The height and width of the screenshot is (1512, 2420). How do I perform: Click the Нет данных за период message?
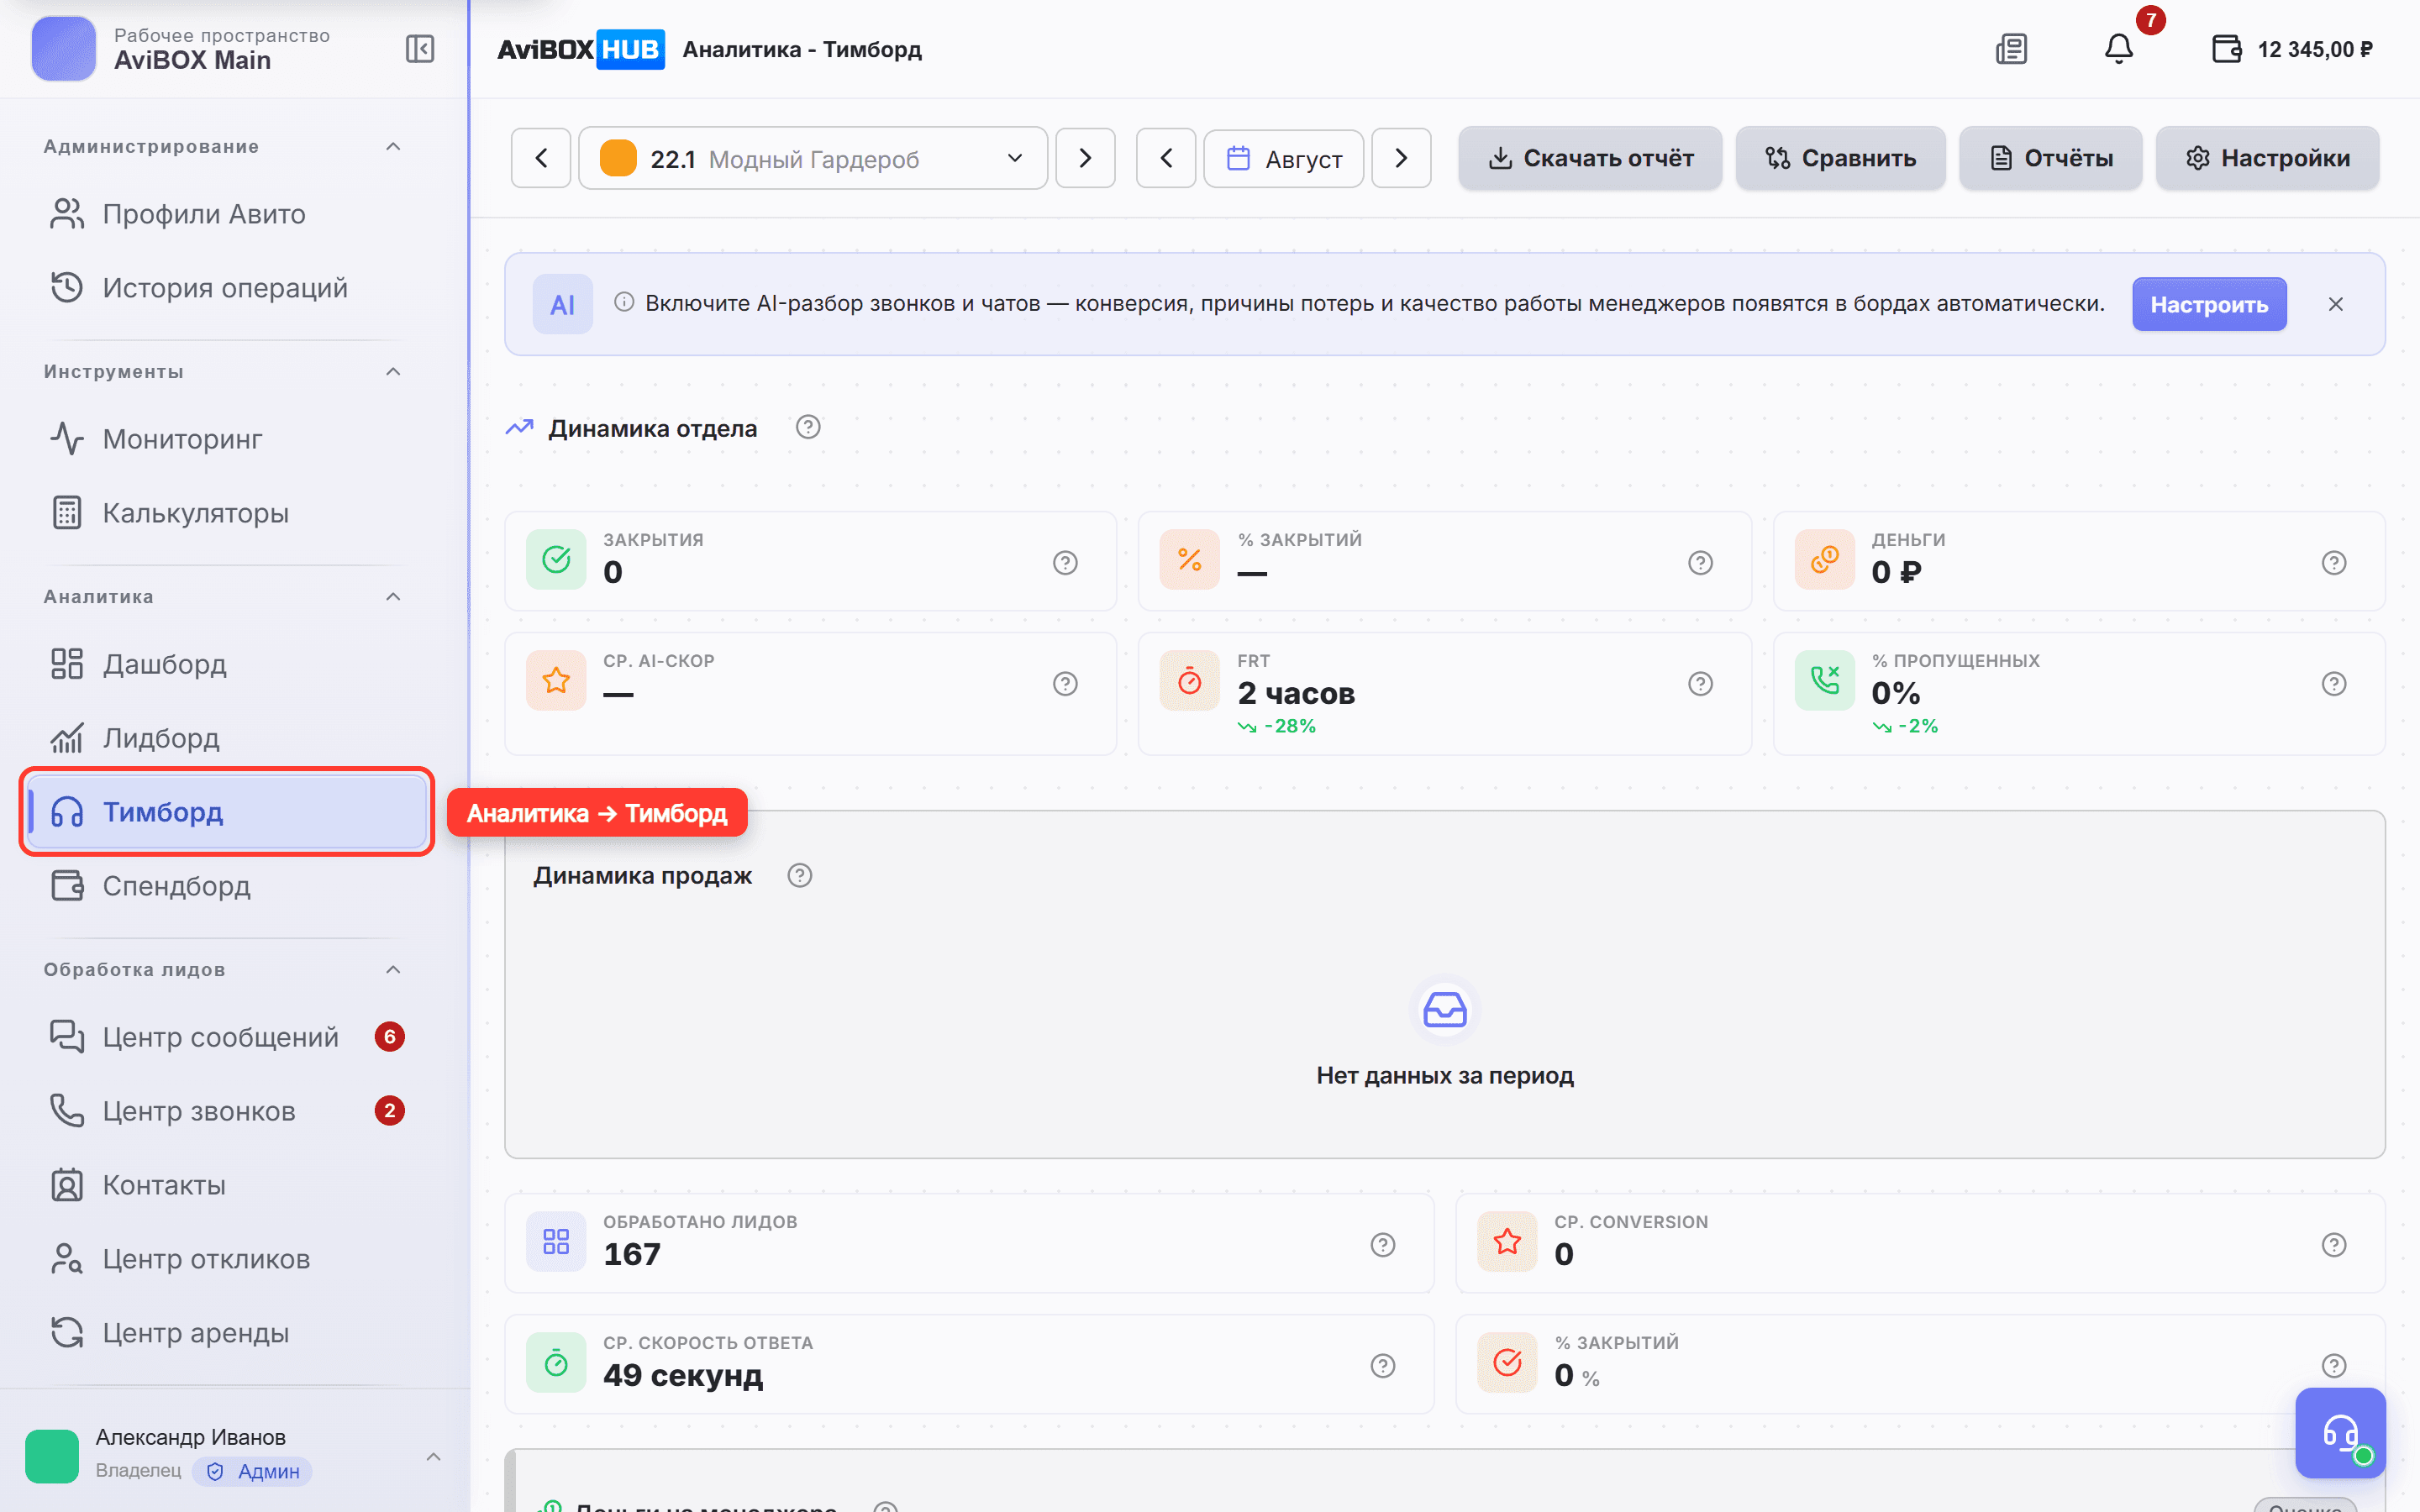coord(1445,1076)
